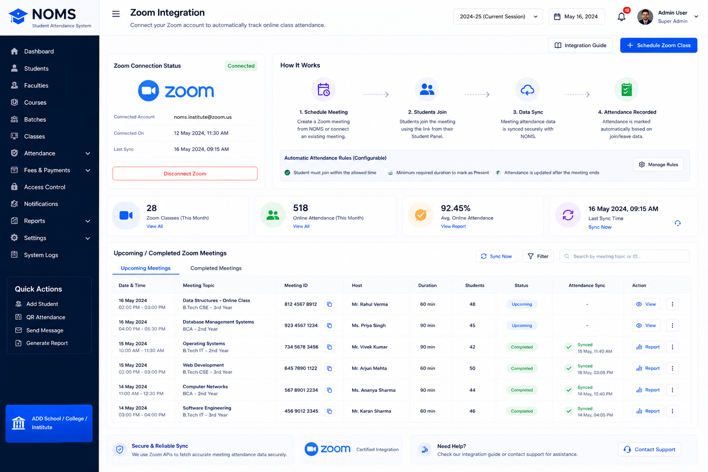Open more options for Web Development row
This screenshot has width=708, height=472.
tap(673, 368)
